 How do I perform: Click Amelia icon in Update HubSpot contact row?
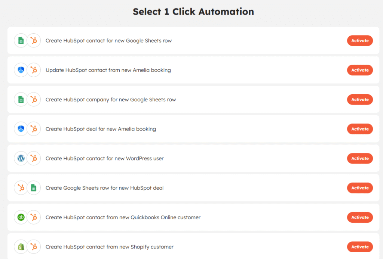(21, 70)
